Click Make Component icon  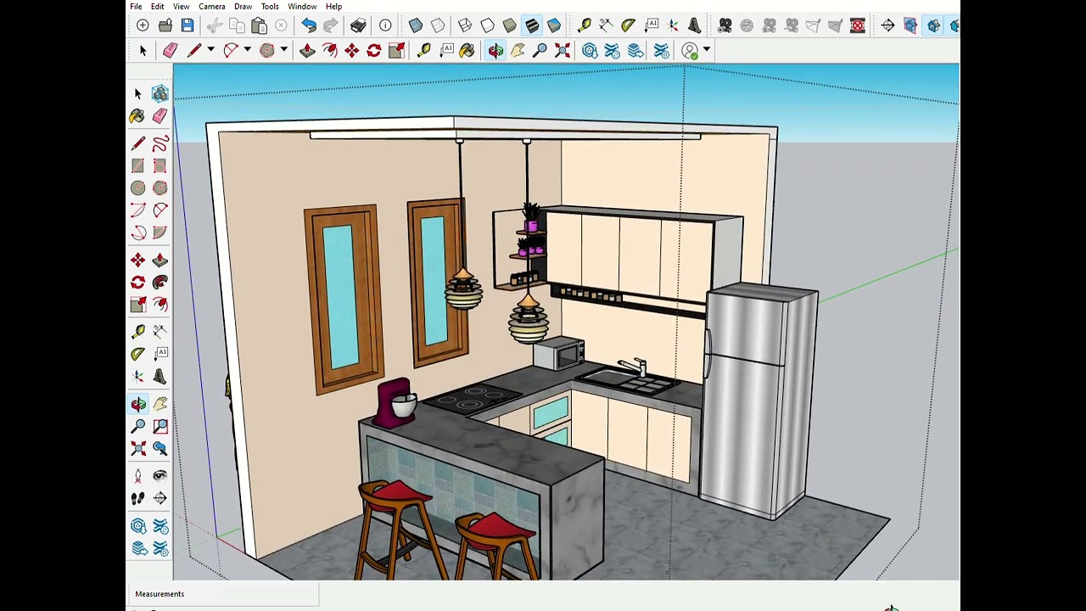point(160,93)
